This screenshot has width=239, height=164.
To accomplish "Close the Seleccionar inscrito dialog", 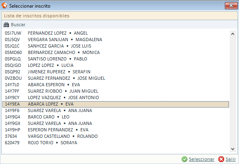I will click(x=231, y=6).
